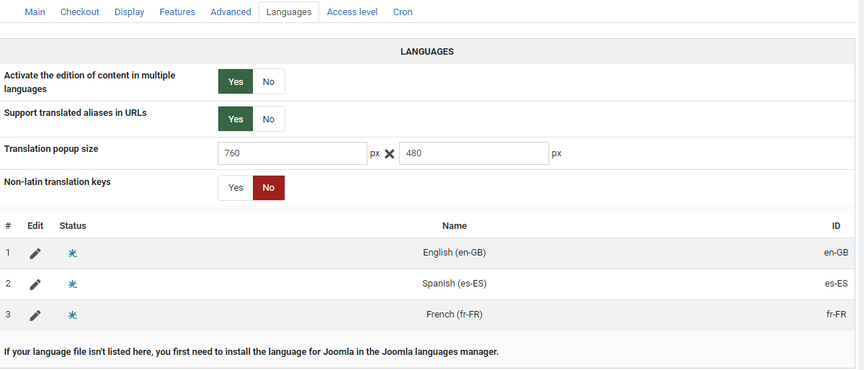Toggle status icon for French language

pos(72,315)
